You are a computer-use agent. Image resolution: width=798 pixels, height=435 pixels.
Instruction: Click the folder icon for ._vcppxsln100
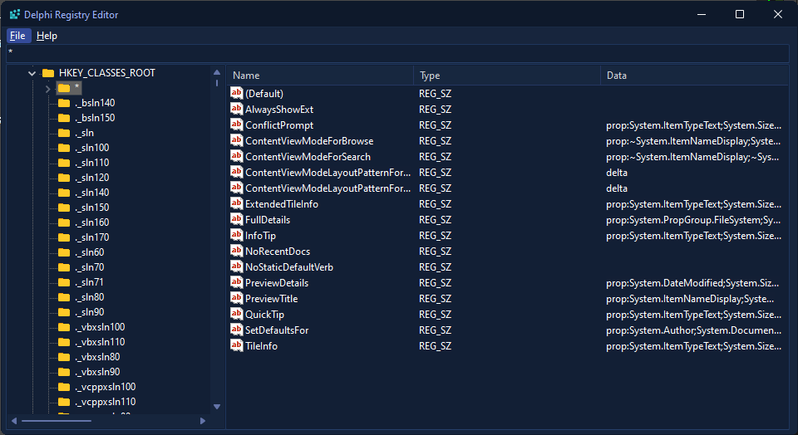(x=64, y=387)
